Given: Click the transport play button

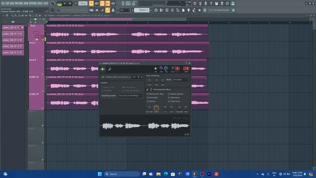Looking at the screenshot, I should point(65,3).
